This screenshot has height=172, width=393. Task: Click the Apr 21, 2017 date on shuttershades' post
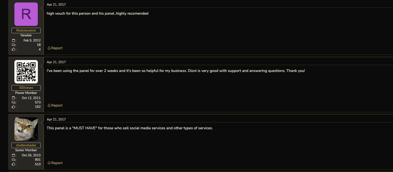click(x=56, y=119)
